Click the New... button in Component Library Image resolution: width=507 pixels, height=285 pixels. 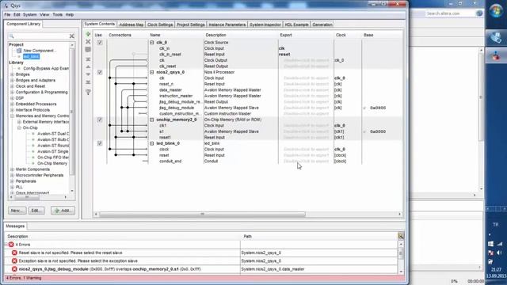coord(17,211)
